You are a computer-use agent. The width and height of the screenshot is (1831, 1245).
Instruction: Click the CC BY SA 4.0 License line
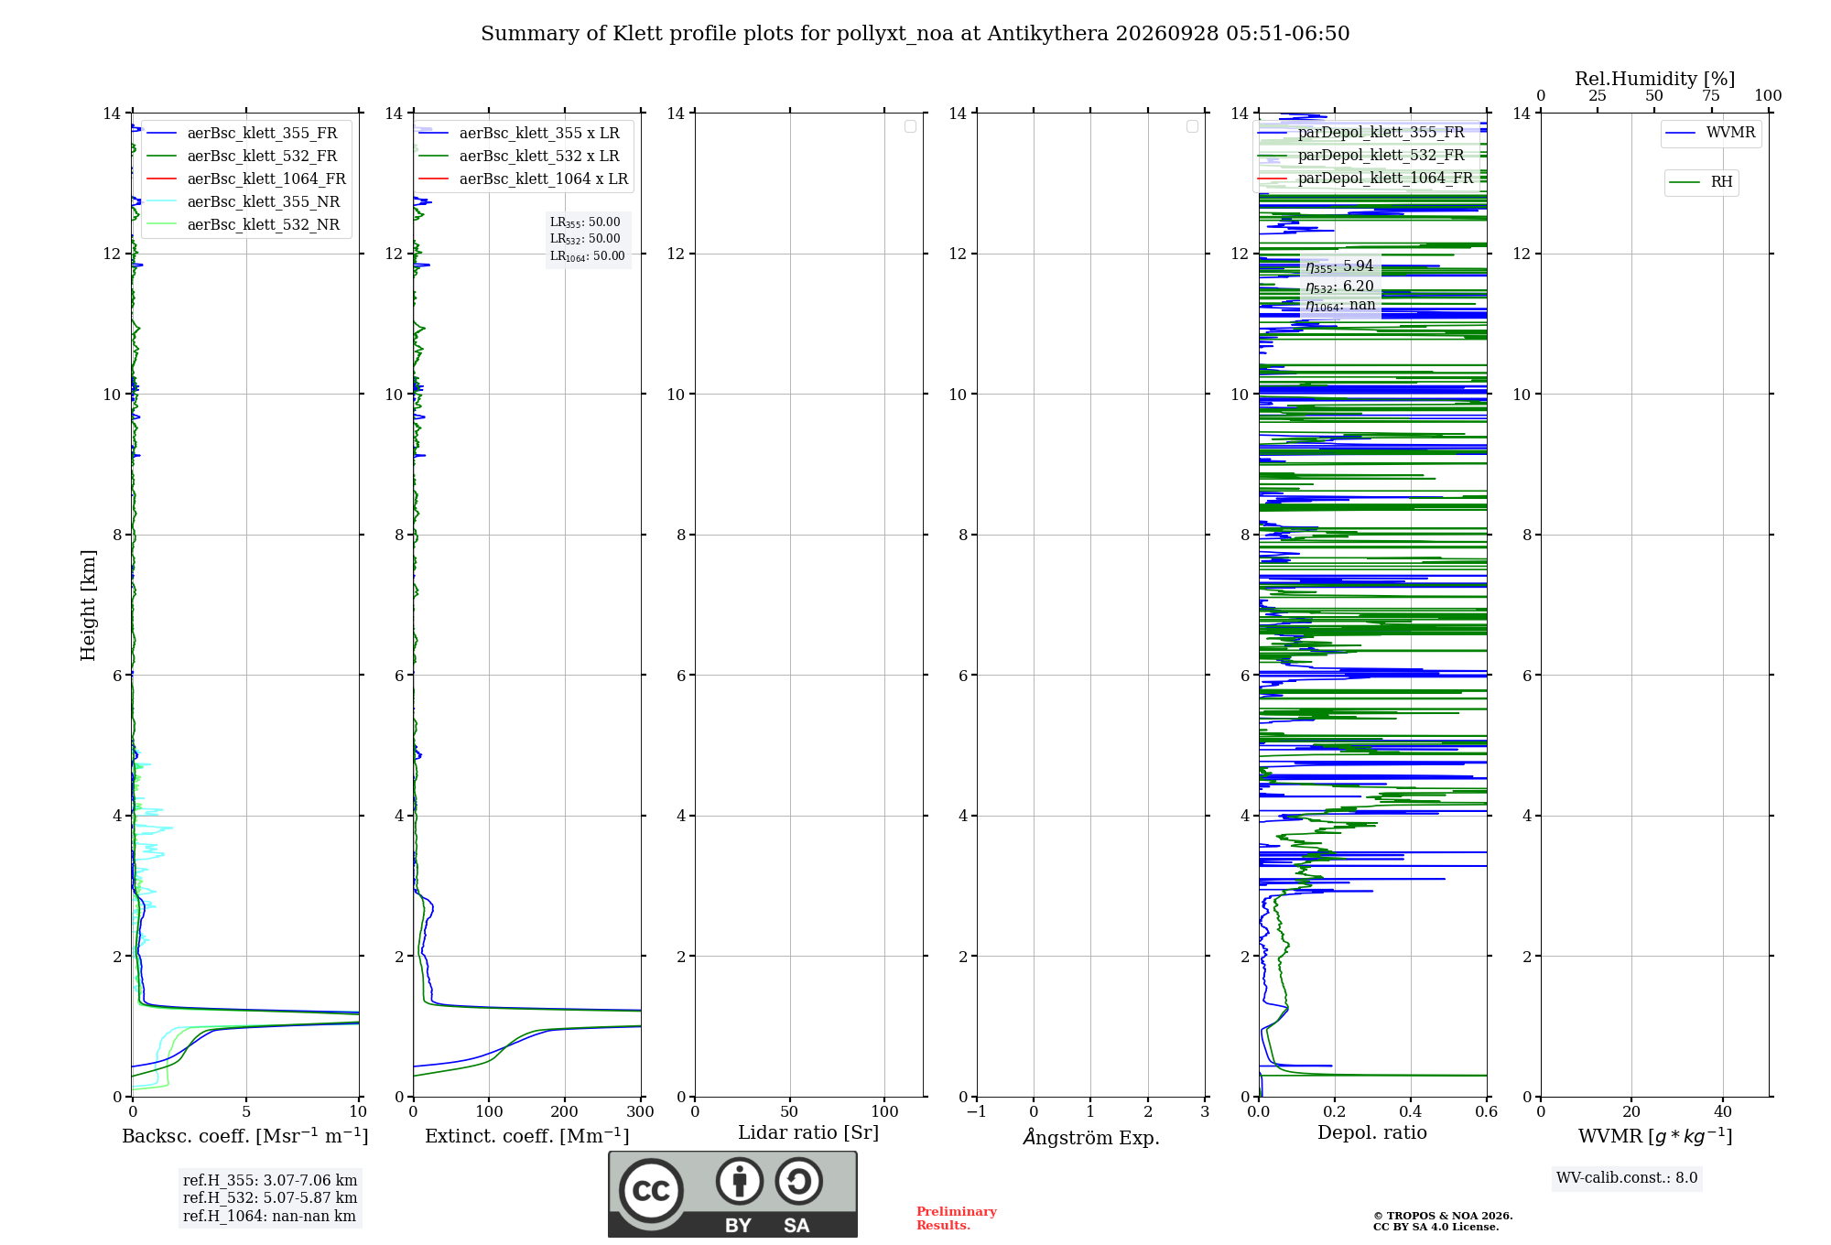1436,1227
